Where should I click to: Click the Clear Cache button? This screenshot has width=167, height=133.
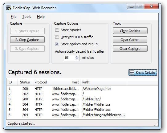pyautogui.click(x=130, y=40)
